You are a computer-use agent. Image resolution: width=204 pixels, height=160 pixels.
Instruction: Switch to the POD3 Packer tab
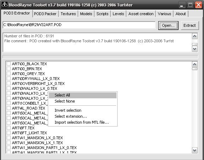(45, 14)
